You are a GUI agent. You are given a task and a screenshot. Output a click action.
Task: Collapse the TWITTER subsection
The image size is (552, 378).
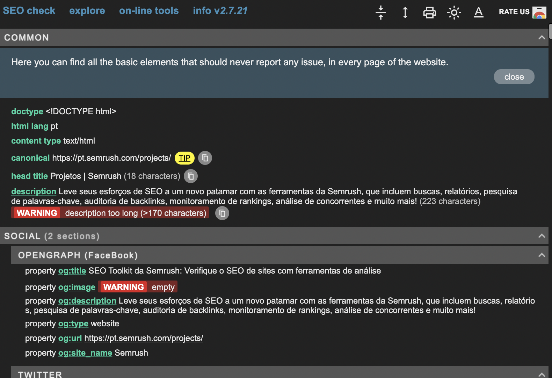(x=542, y=374)
